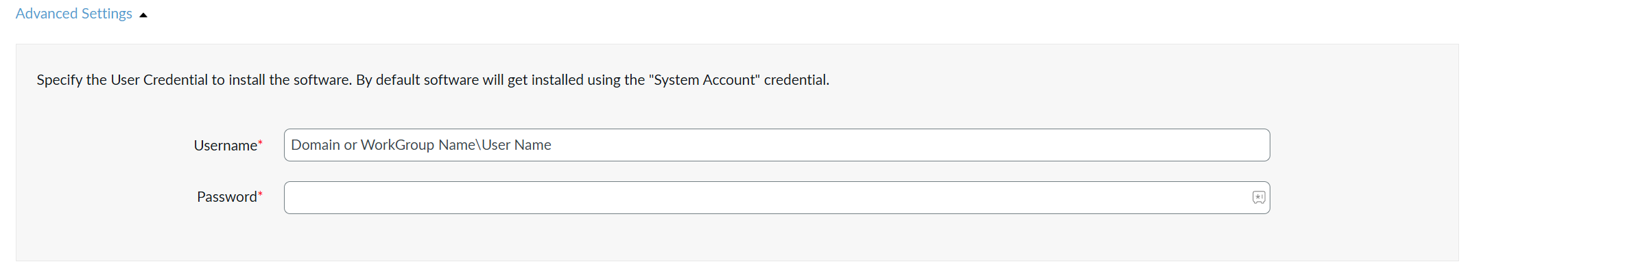The image size is (1636, 277).
Task: Click the red asterisk beside Username
Action: (x=261, y=142)
